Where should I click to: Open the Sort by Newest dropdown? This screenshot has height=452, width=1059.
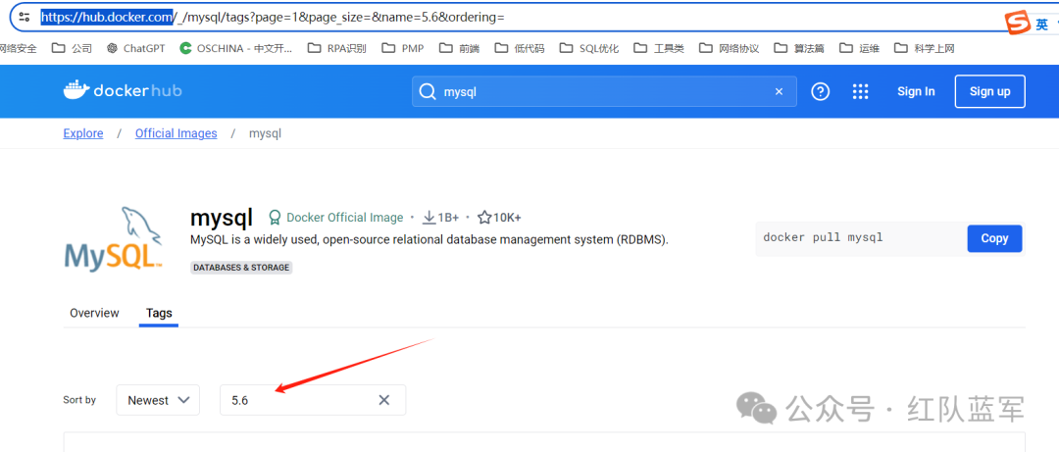tap(158, 400)
